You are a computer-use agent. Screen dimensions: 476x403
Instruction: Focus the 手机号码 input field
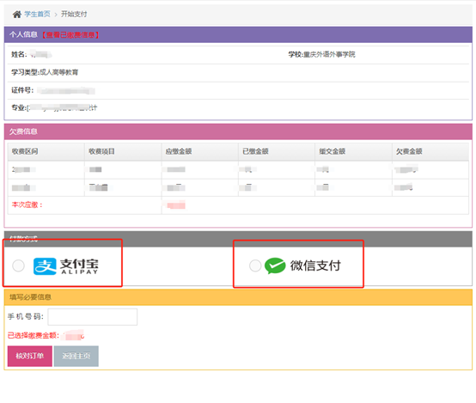93,317
